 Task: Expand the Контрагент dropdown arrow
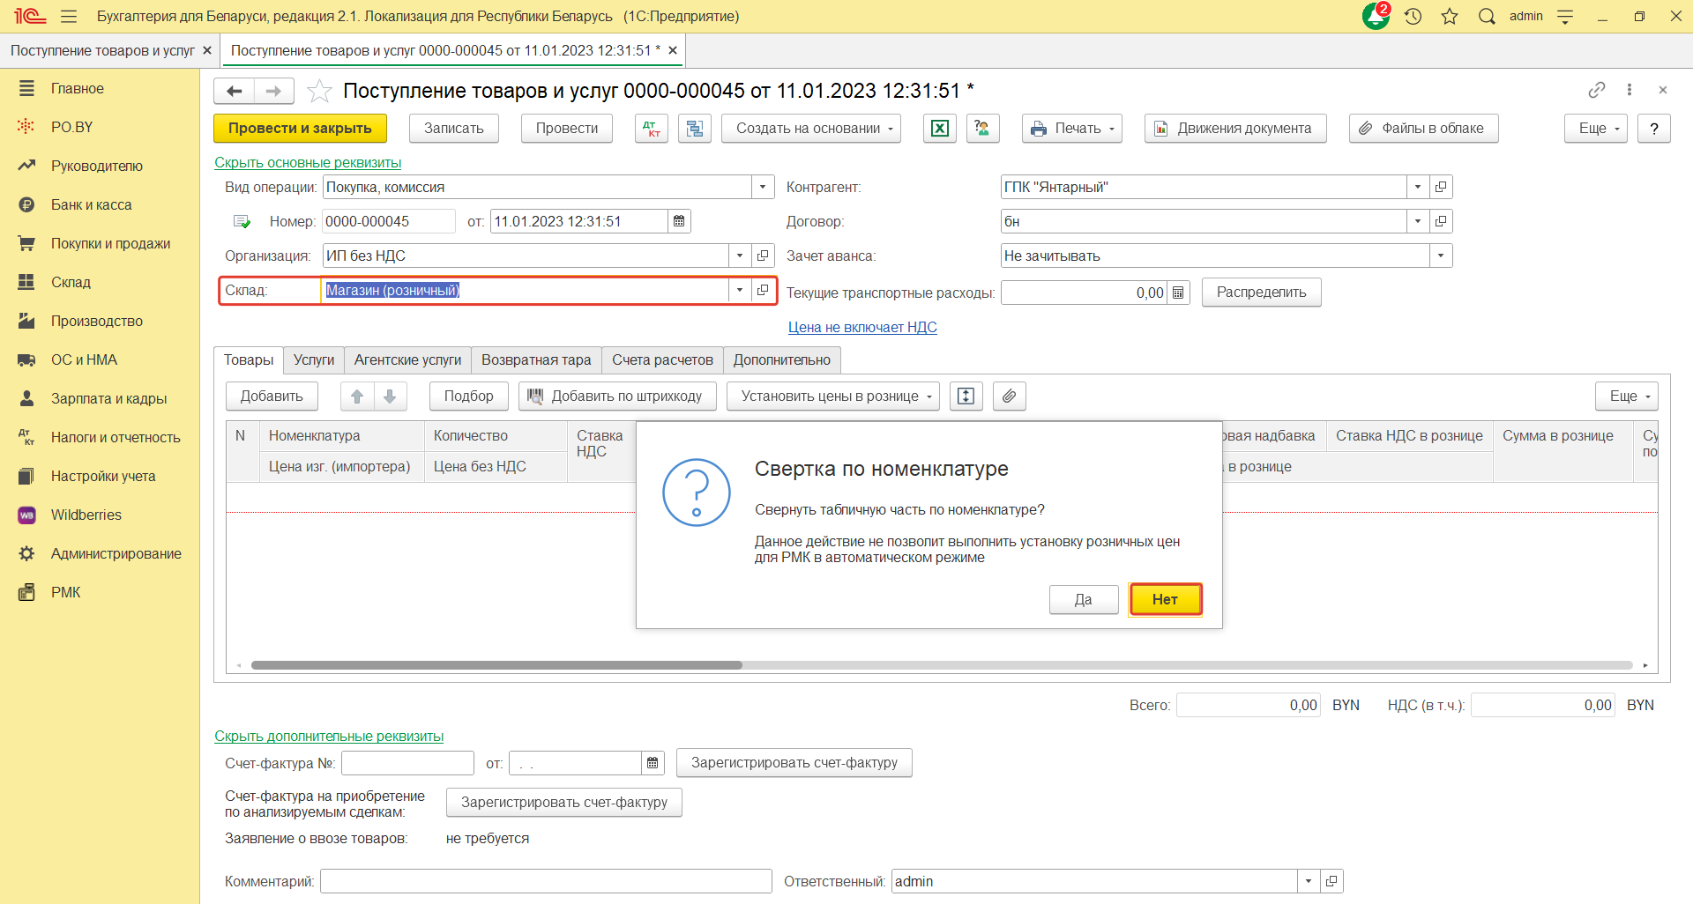1417,187
